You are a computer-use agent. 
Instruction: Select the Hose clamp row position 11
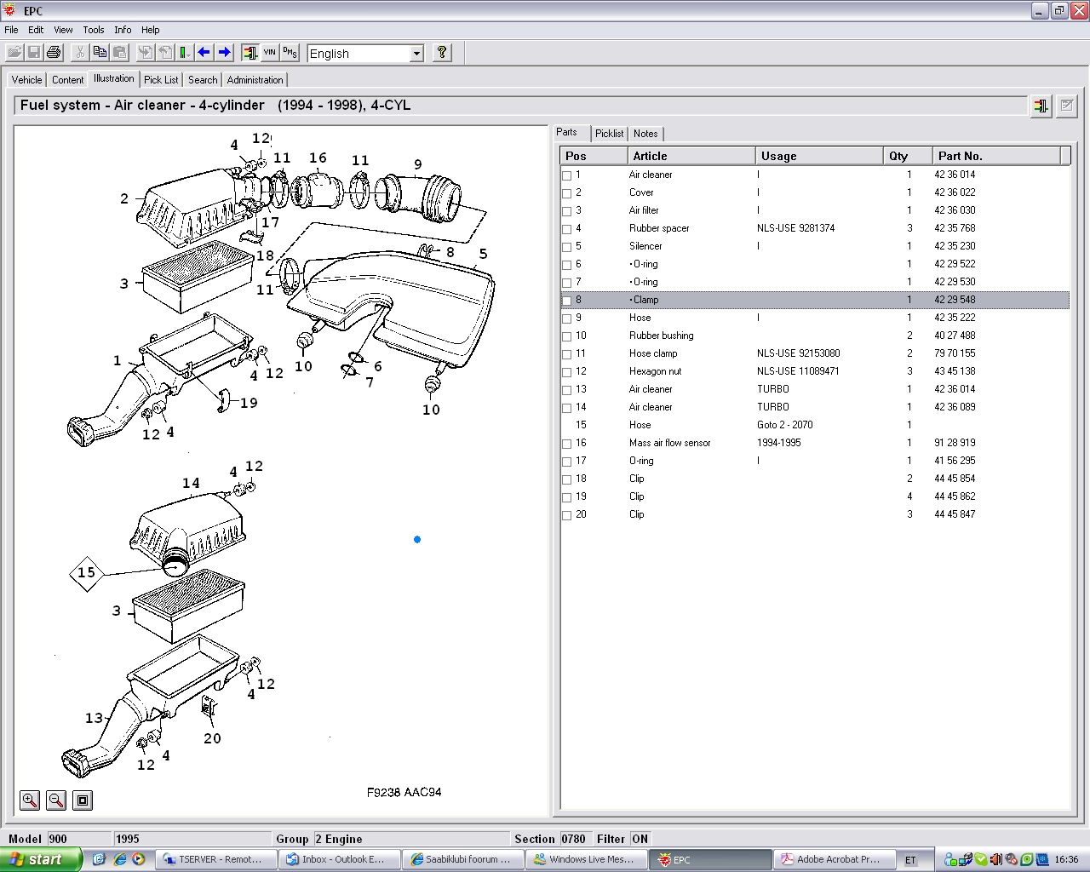(653, 353)
